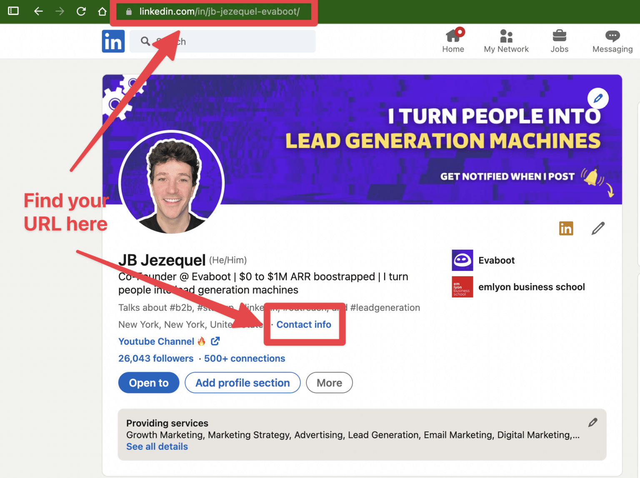Reload the page with the refresh icon
The image size is (640, 478).
[81, 11]
